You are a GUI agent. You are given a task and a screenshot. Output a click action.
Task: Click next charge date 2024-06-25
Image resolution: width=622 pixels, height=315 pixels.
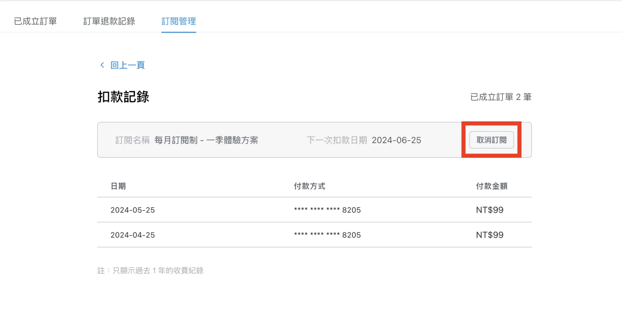[x=396, y=140]
